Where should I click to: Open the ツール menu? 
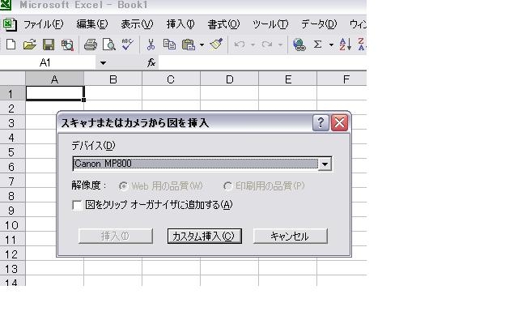click(270, 24)
